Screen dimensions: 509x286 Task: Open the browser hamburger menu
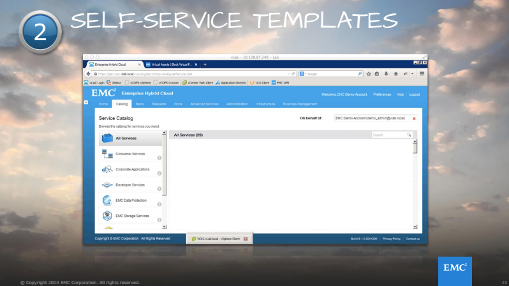[422, 74]
